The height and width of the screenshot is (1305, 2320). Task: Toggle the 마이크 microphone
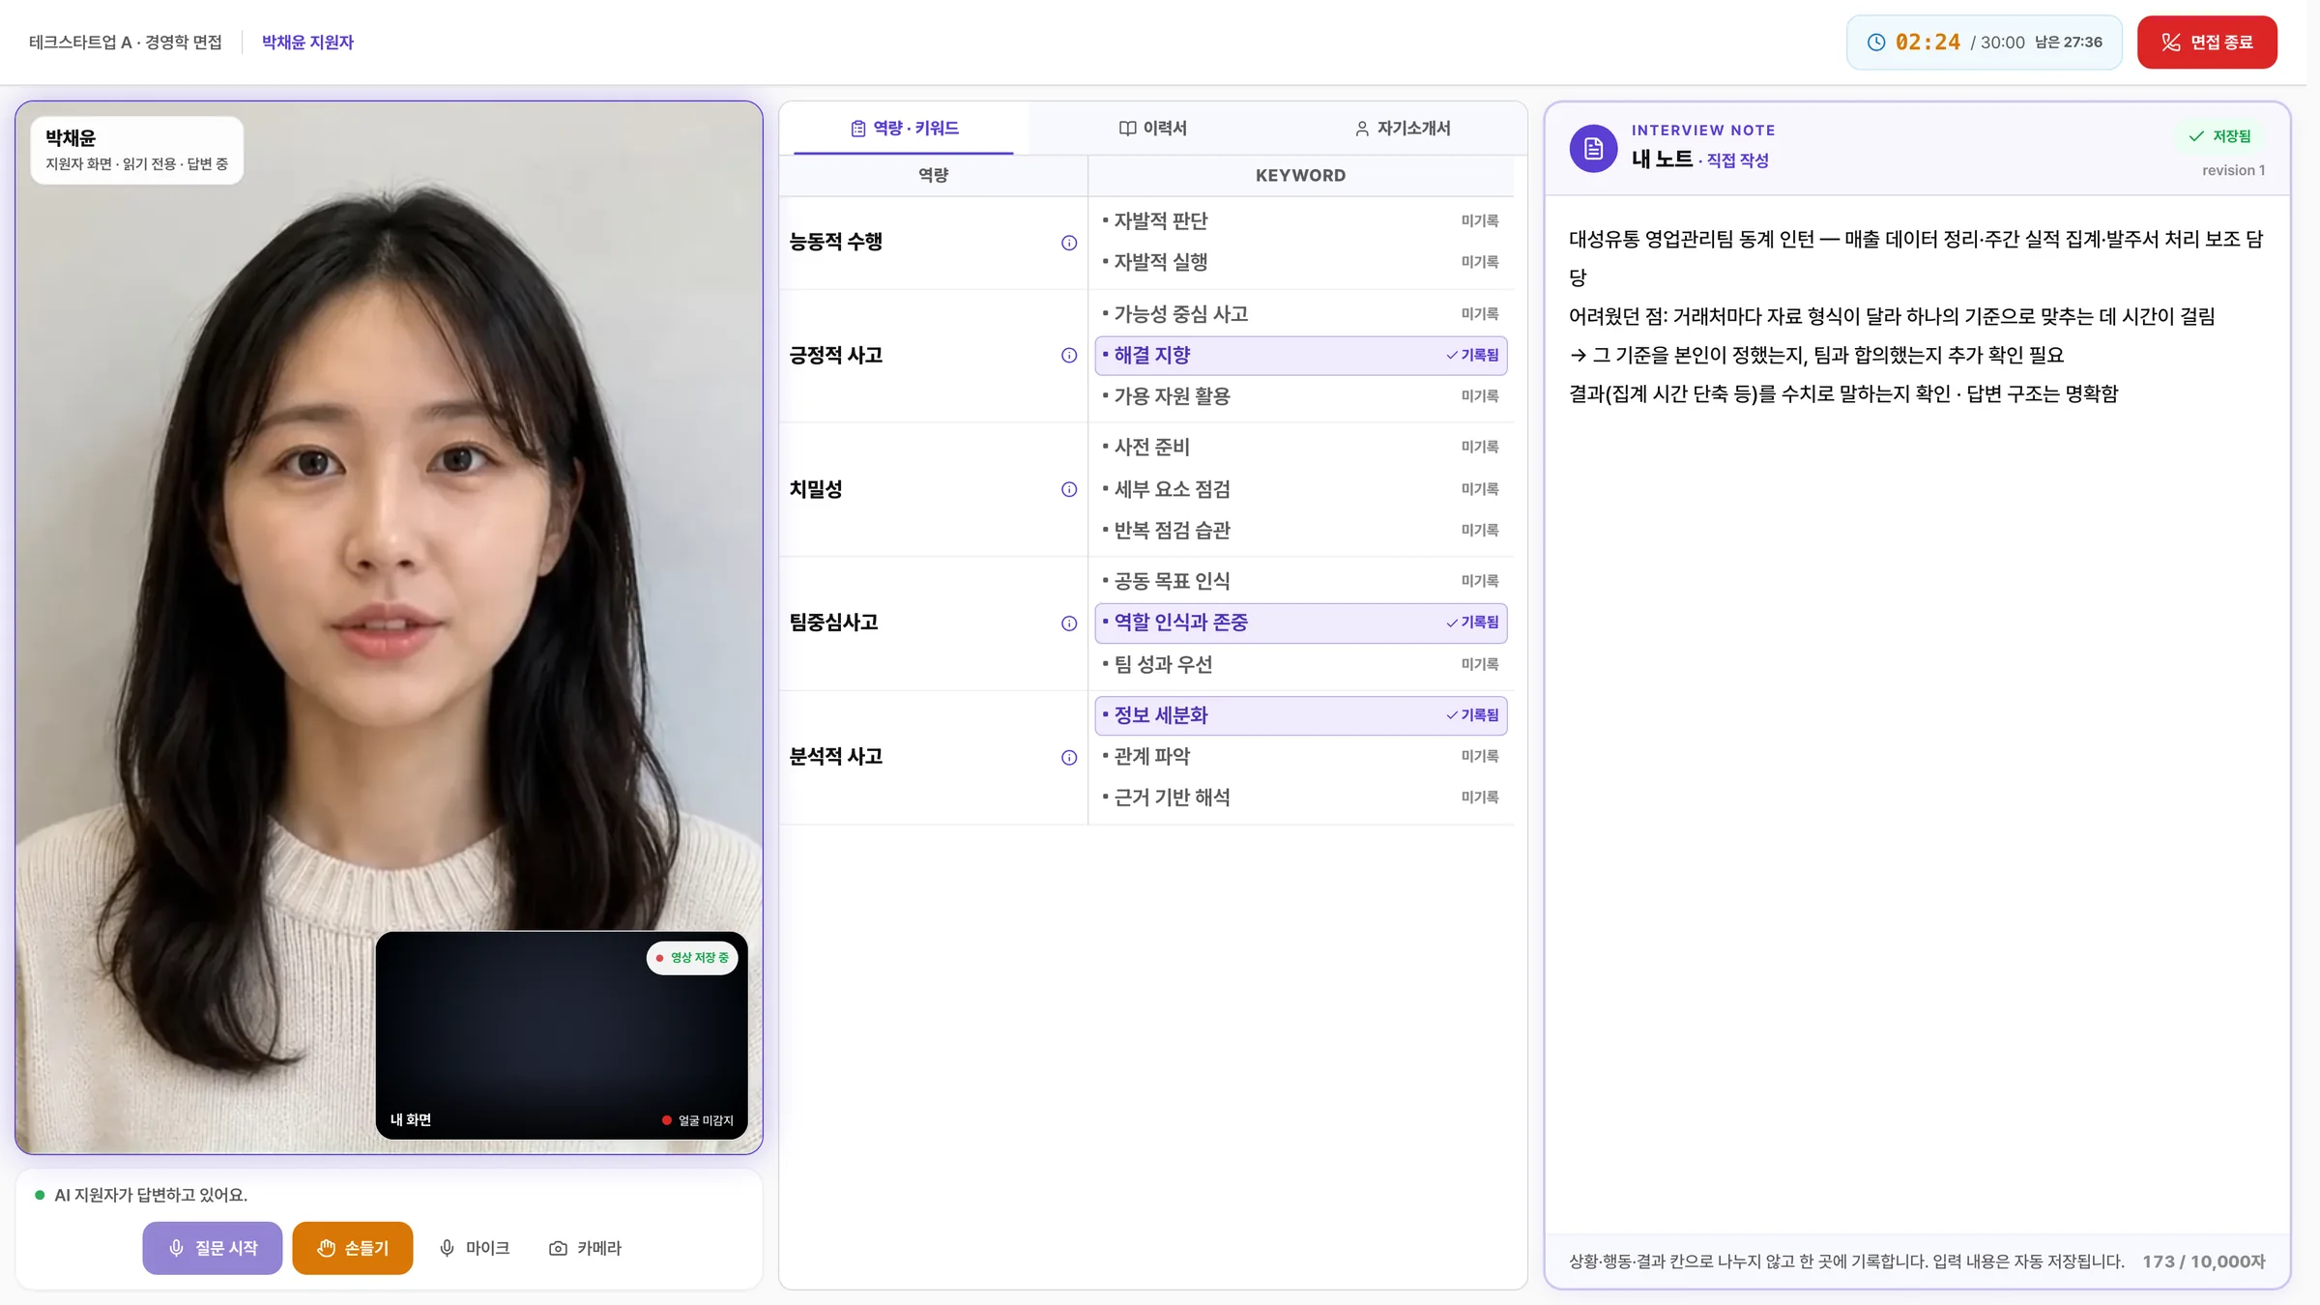(x=474, y=1248)
